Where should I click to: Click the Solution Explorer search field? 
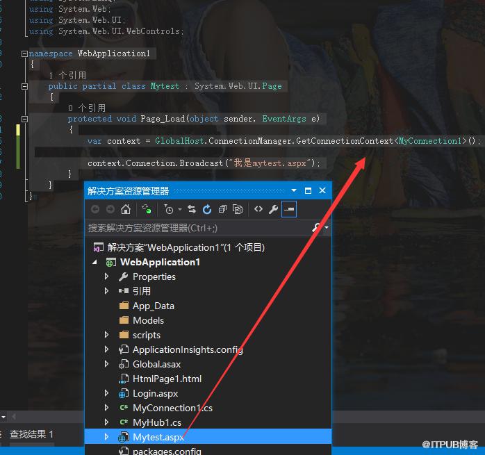(x=198, y=229)
